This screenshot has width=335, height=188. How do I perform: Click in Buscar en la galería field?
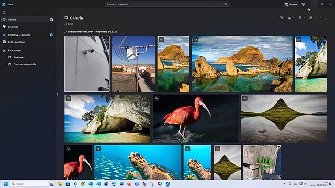pos(167,4)
